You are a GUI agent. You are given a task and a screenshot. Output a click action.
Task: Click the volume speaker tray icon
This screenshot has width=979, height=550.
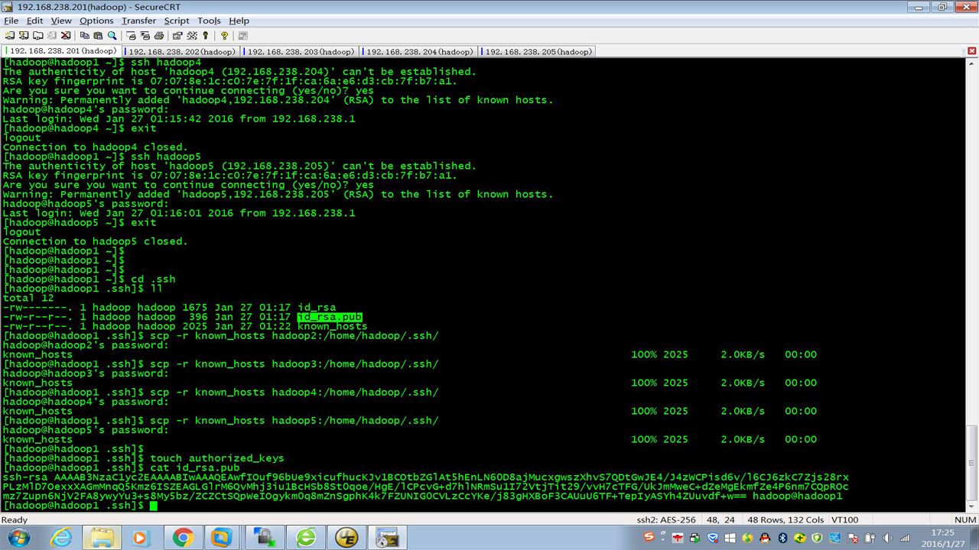(x=887, y=538)
